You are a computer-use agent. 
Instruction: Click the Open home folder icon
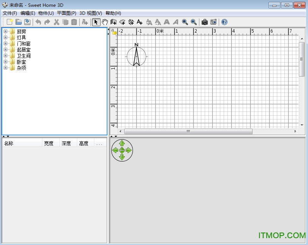point(18,22)
